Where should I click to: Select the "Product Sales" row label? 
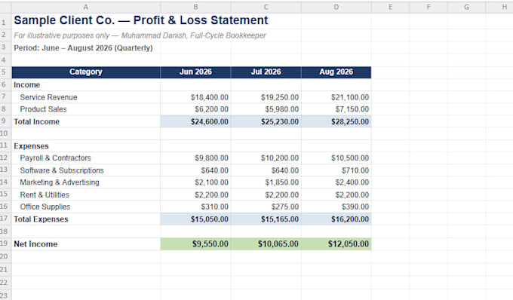[43, 109]
